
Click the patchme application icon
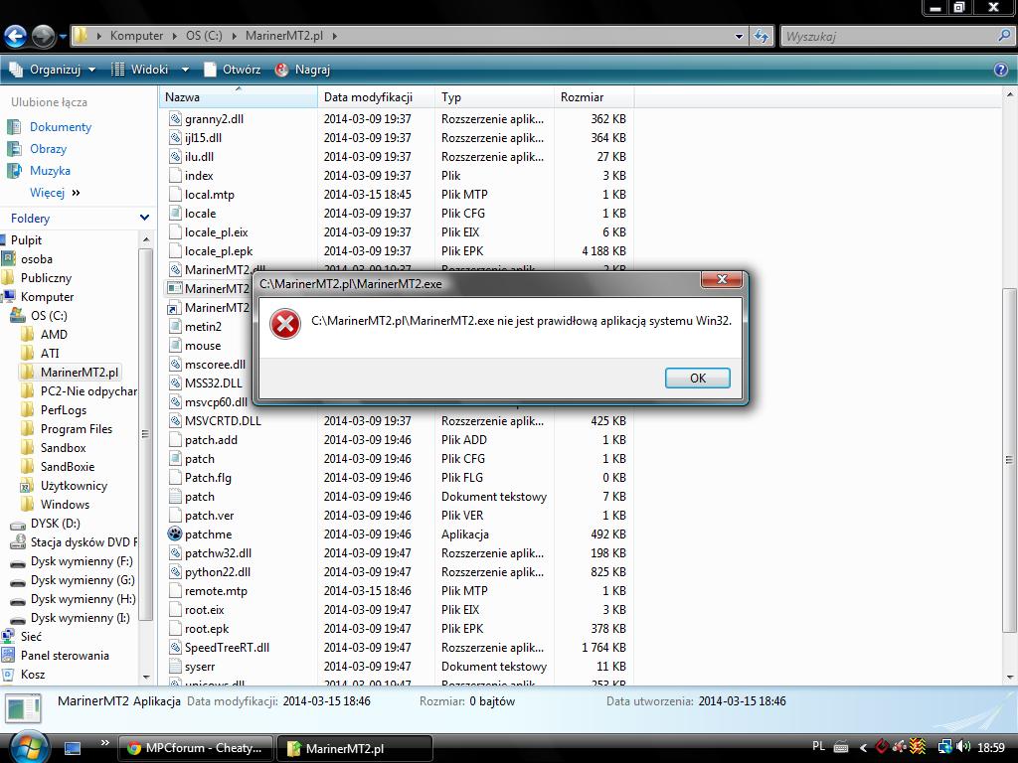click(175, 534)
